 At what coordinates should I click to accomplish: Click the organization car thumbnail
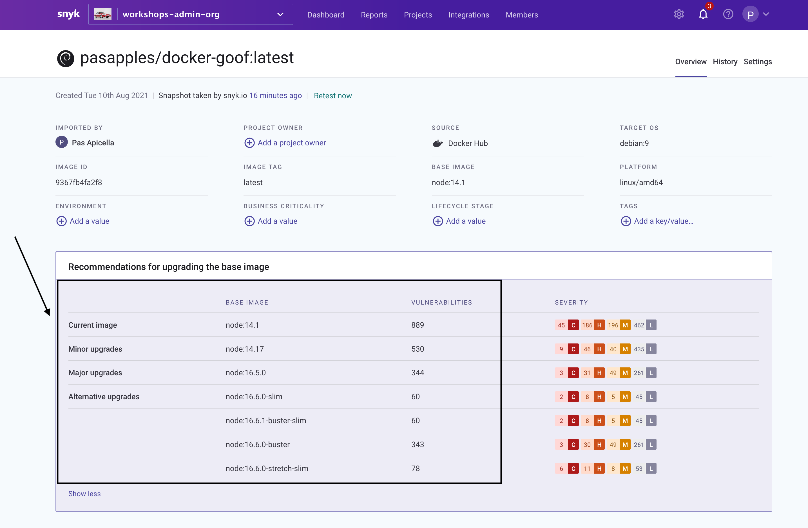(102, 14)
